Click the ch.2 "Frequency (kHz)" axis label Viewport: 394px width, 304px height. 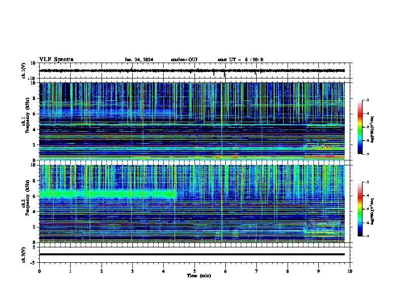[x=27, y=198]
